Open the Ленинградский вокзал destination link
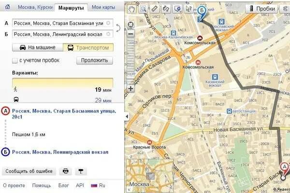This screenshot has width=290, height=193. [60, 152]
